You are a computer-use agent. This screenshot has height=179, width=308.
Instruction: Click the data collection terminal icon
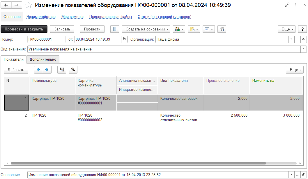(x=73, y=70)
